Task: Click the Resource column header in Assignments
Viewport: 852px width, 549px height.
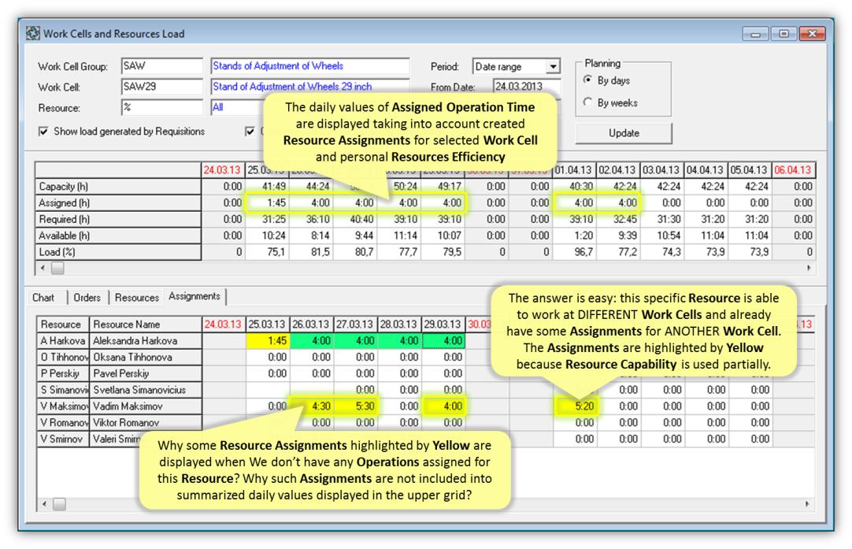Action: 63,325
